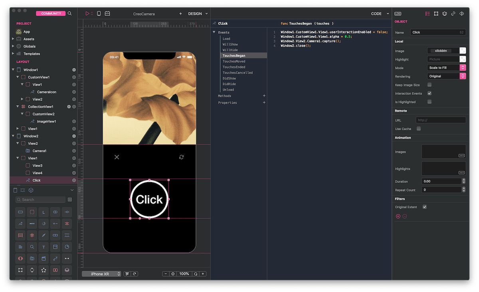The image size is (479, 292).
Task: Select the Slider object in the palette
Action: click(67, 212)
